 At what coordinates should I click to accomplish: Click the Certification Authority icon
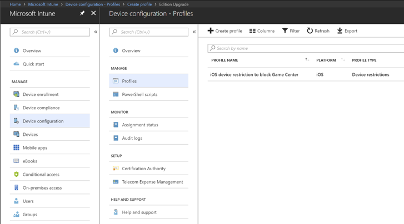[116, 169]
